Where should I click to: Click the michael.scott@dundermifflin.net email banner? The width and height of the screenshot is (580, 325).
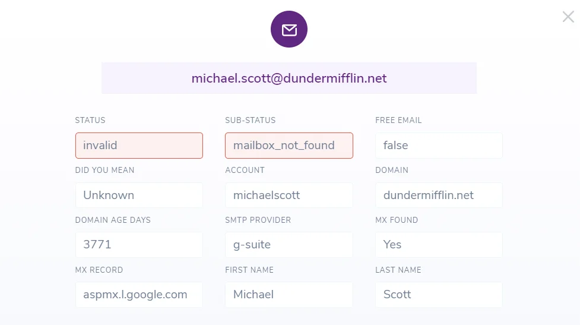[289, 78]
